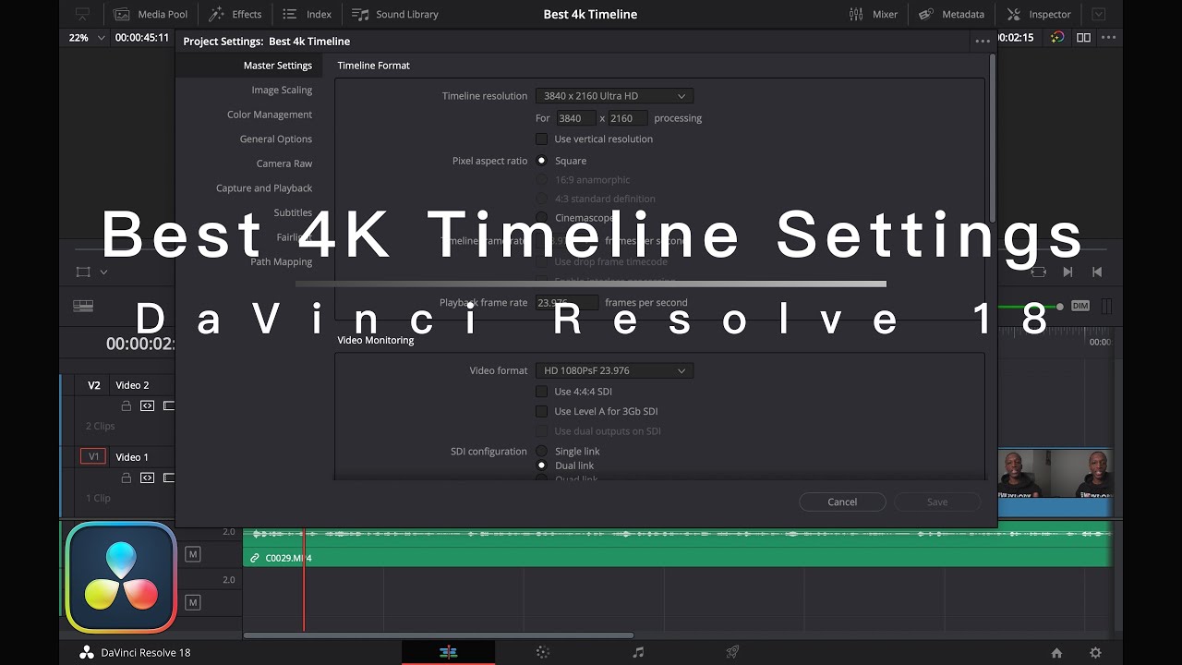Screen dimensions: 1182x665
Task: Select Dual link SDI configuration
Action: click(x=541, y=465)
